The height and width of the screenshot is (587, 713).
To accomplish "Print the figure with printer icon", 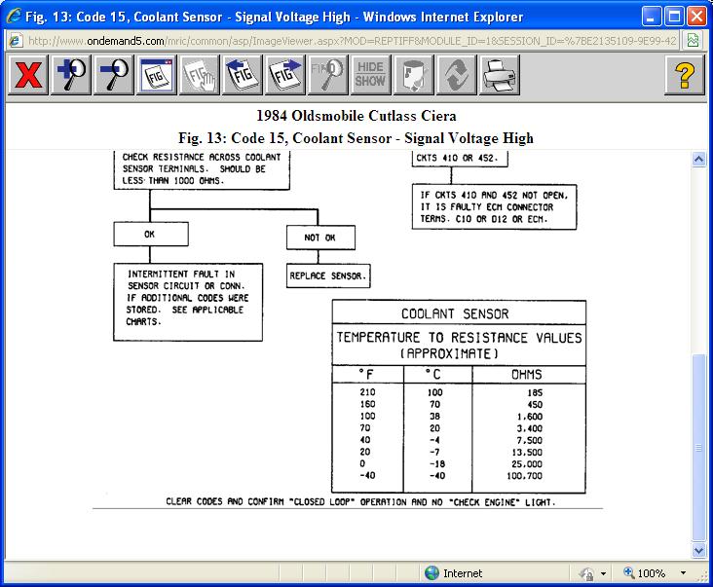I will [x=499, y=75].
